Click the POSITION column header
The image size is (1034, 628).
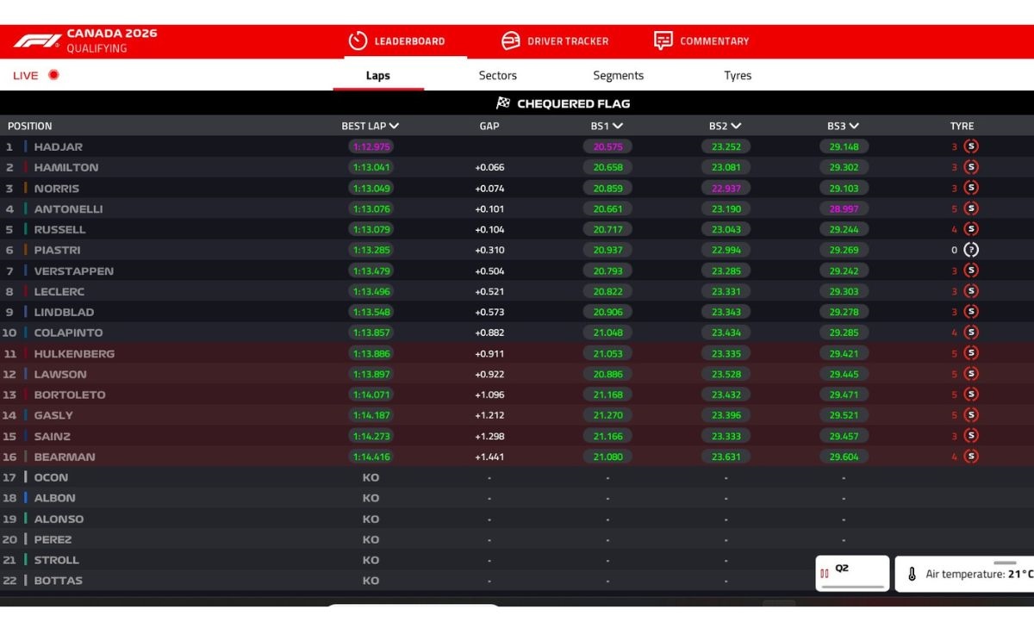[x=30, y=126]
